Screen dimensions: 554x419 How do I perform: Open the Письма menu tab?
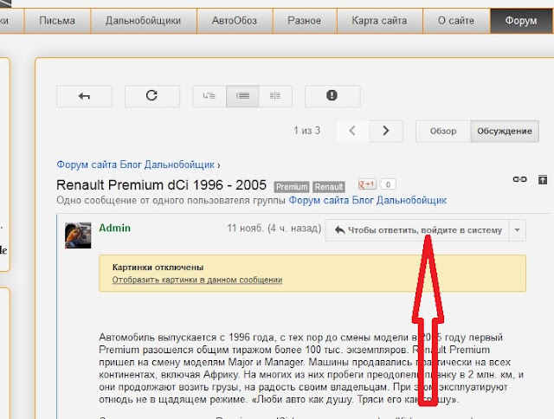click(57, 21)
